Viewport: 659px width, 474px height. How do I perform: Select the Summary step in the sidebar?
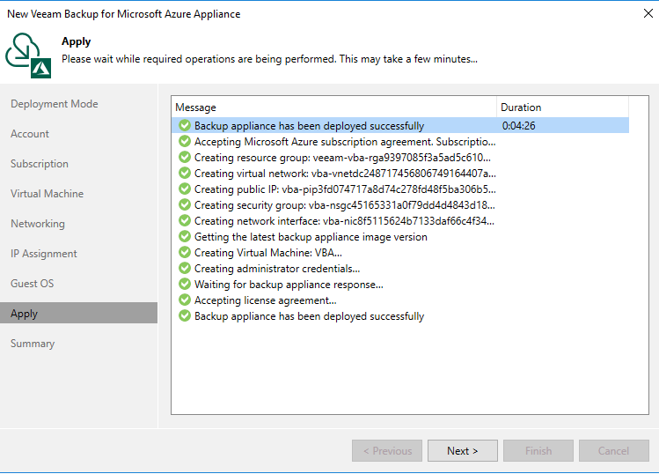(33, 344)
